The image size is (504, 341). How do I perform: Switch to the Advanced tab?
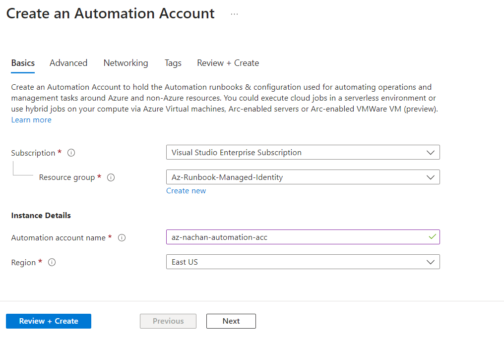pos(68,63)
